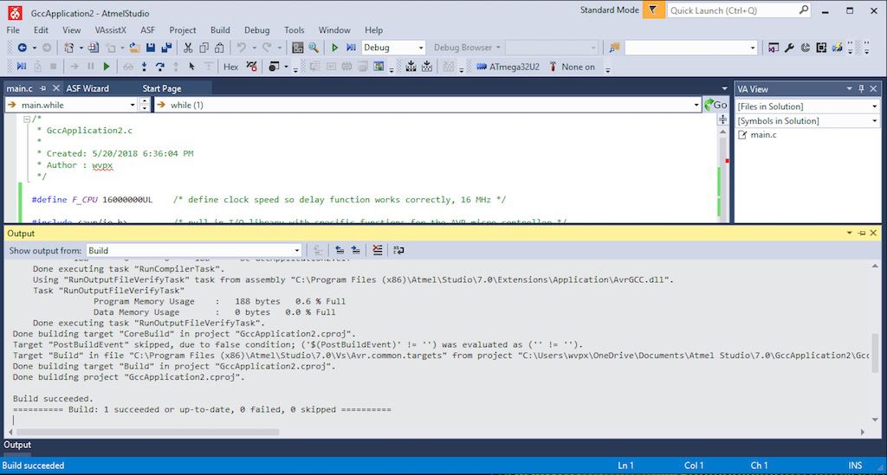Image resolution: width=887 pixels, height=475 pixels.
Task: Open the empty search combo box dropdown
Action: tap(753, 48)
